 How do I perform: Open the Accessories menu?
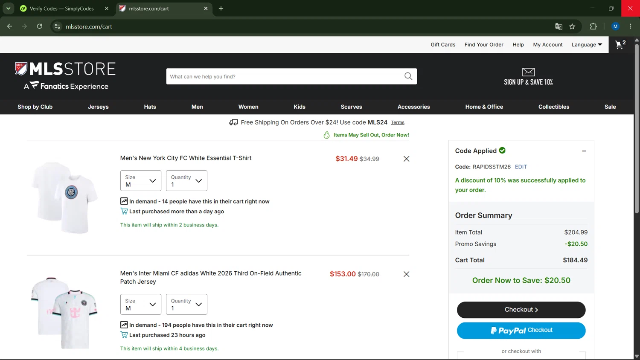pyautogui.click(x=414, y=107)
